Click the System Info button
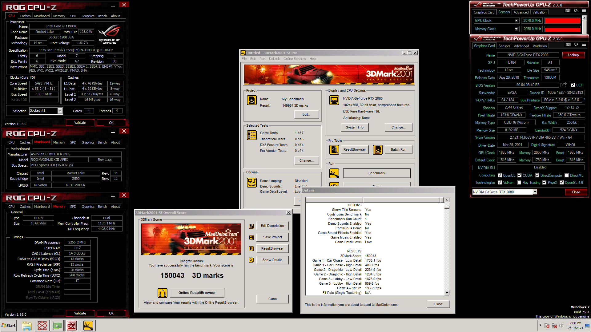The width and height of the screenshot is (591, 332). [355, 128]
